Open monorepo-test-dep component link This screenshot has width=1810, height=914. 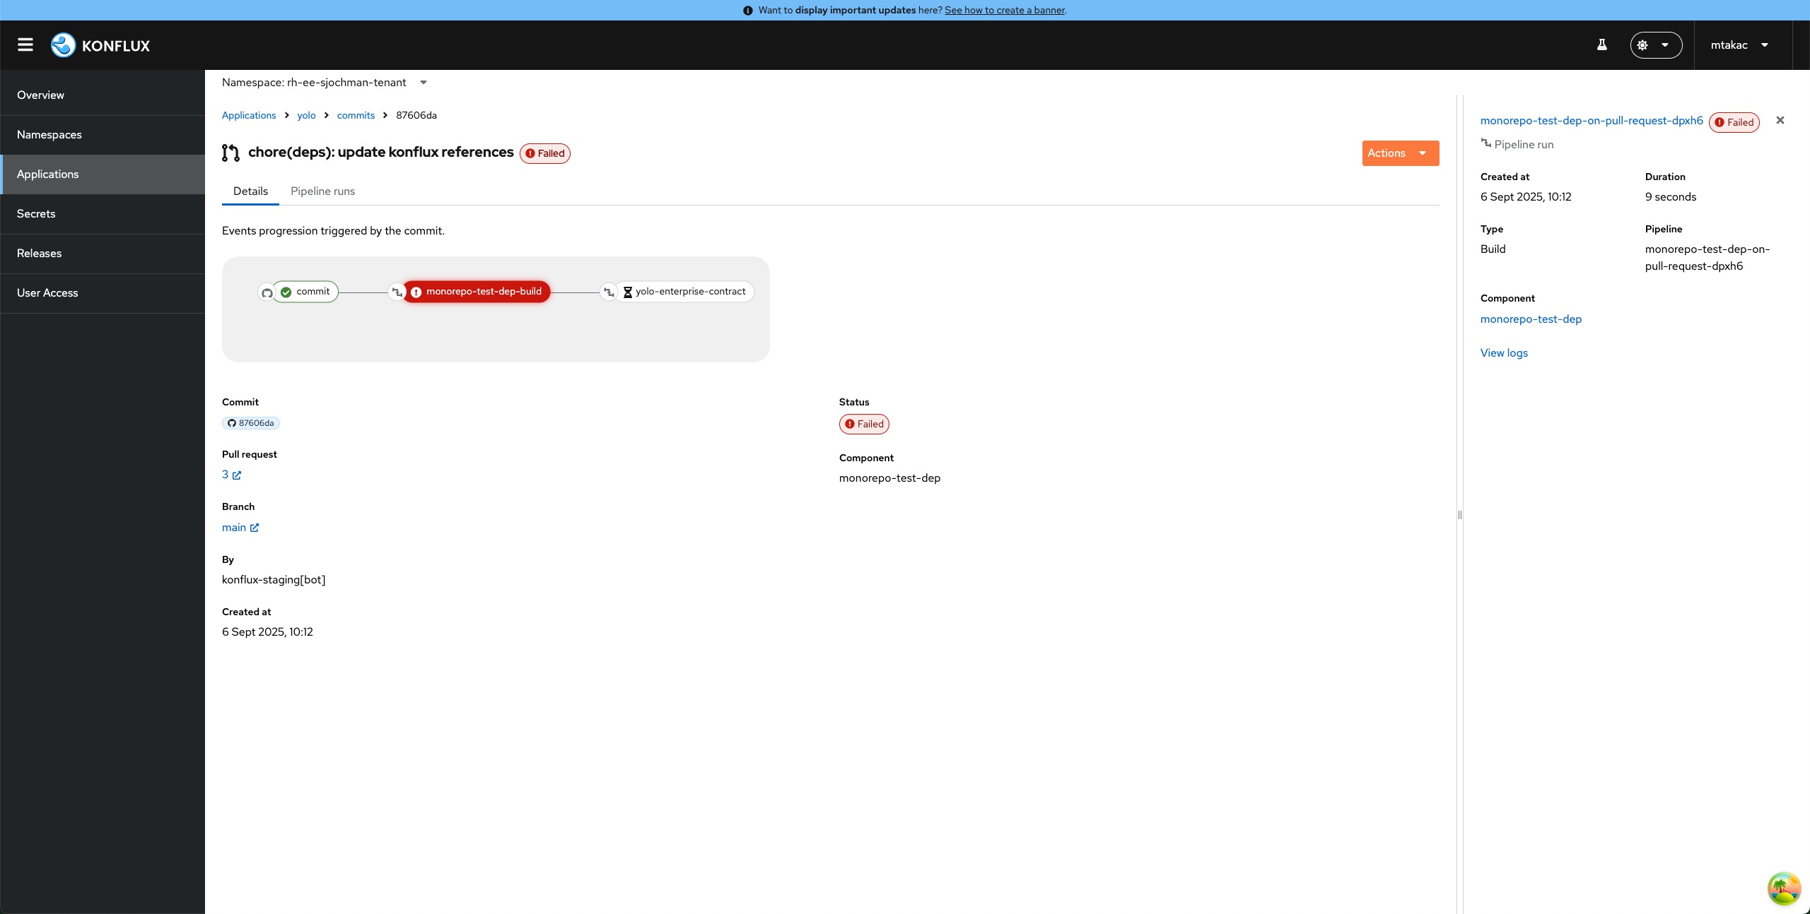pyautogui.click(x=1531, y=319)
